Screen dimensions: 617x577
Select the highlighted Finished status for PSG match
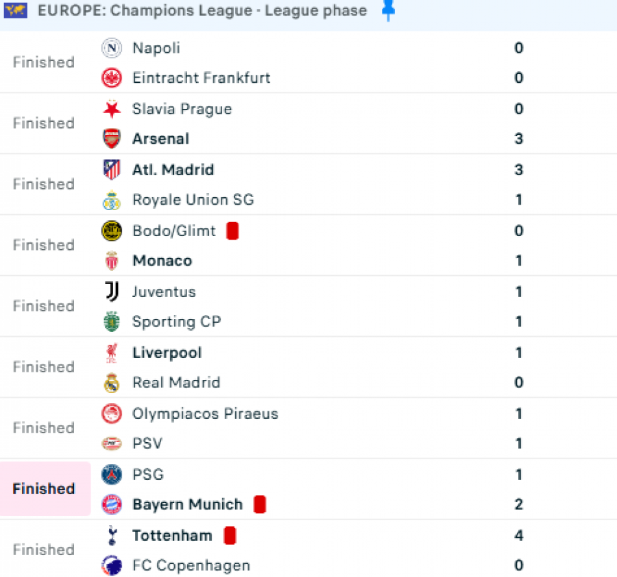44,489
